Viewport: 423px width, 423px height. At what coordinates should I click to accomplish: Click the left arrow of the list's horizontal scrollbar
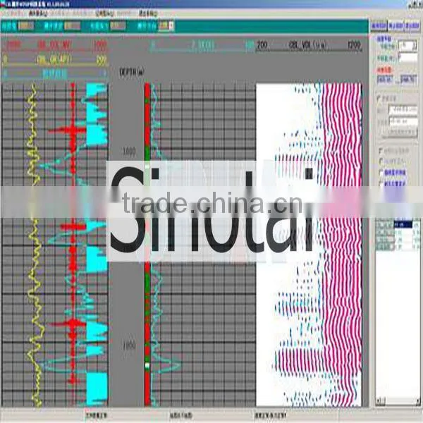pos(378,400)
